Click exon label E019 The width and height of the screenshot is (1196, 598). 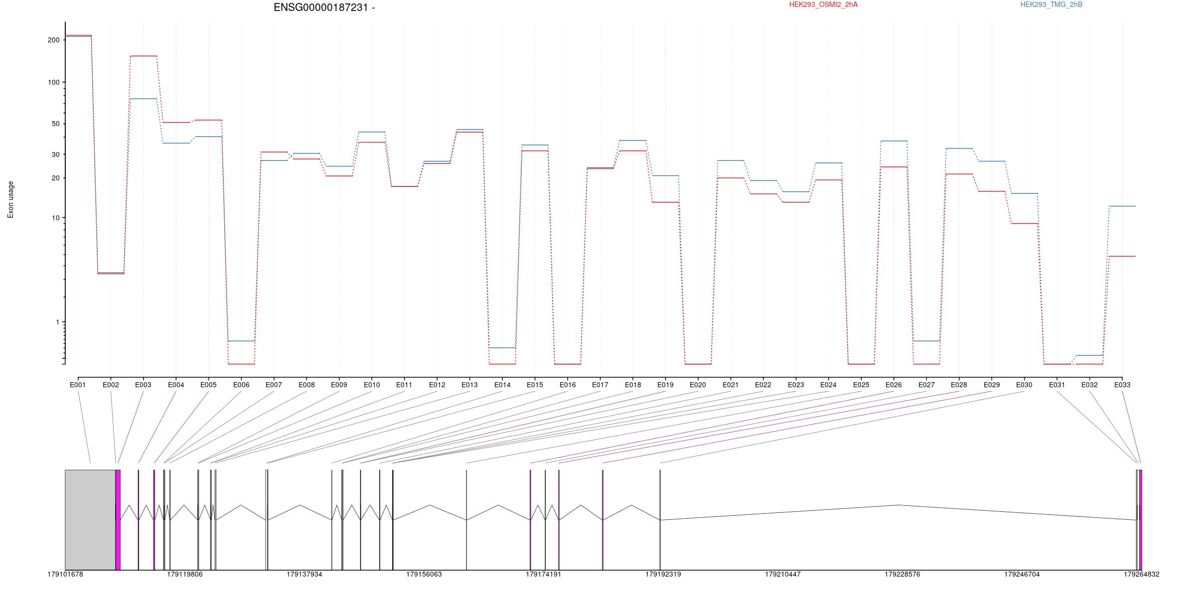(665, 385)
